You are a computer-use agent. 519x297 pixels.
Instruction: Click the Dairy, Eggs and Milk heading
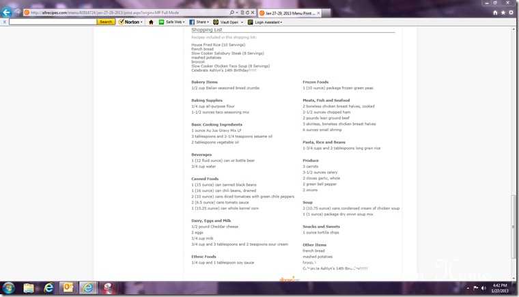211,221
